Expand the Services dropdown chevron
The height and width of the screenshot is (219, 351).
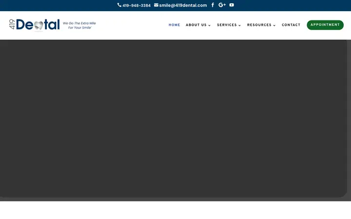tap(239, 25)
